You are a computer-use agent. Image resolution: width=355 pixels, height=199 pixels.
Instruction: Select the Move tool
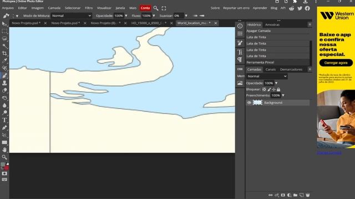(x=4, y=24)
